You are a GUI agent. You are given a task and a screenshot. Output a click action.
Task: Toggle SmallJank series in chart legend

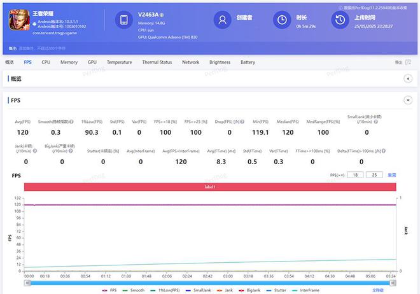(x=198, y=290)
